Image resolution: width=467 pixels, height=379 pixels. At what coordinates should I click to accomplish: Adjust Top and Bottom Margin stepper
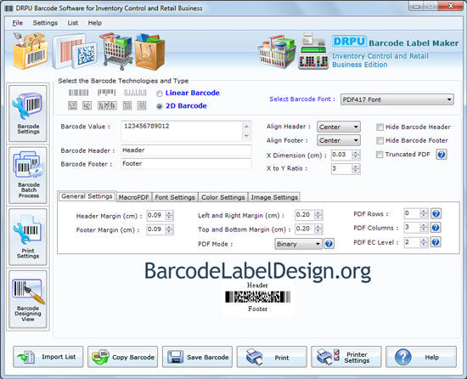click(318, 229)
